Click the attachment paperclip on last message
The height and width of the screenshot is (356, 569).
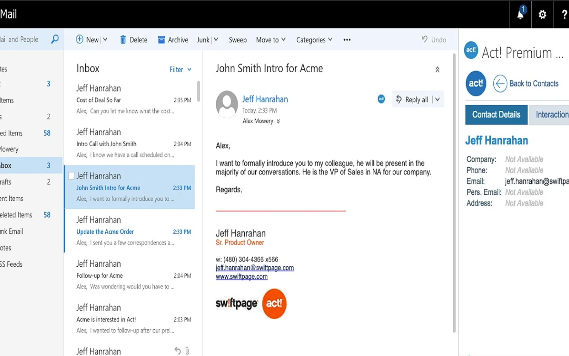(x=187, y=351)
